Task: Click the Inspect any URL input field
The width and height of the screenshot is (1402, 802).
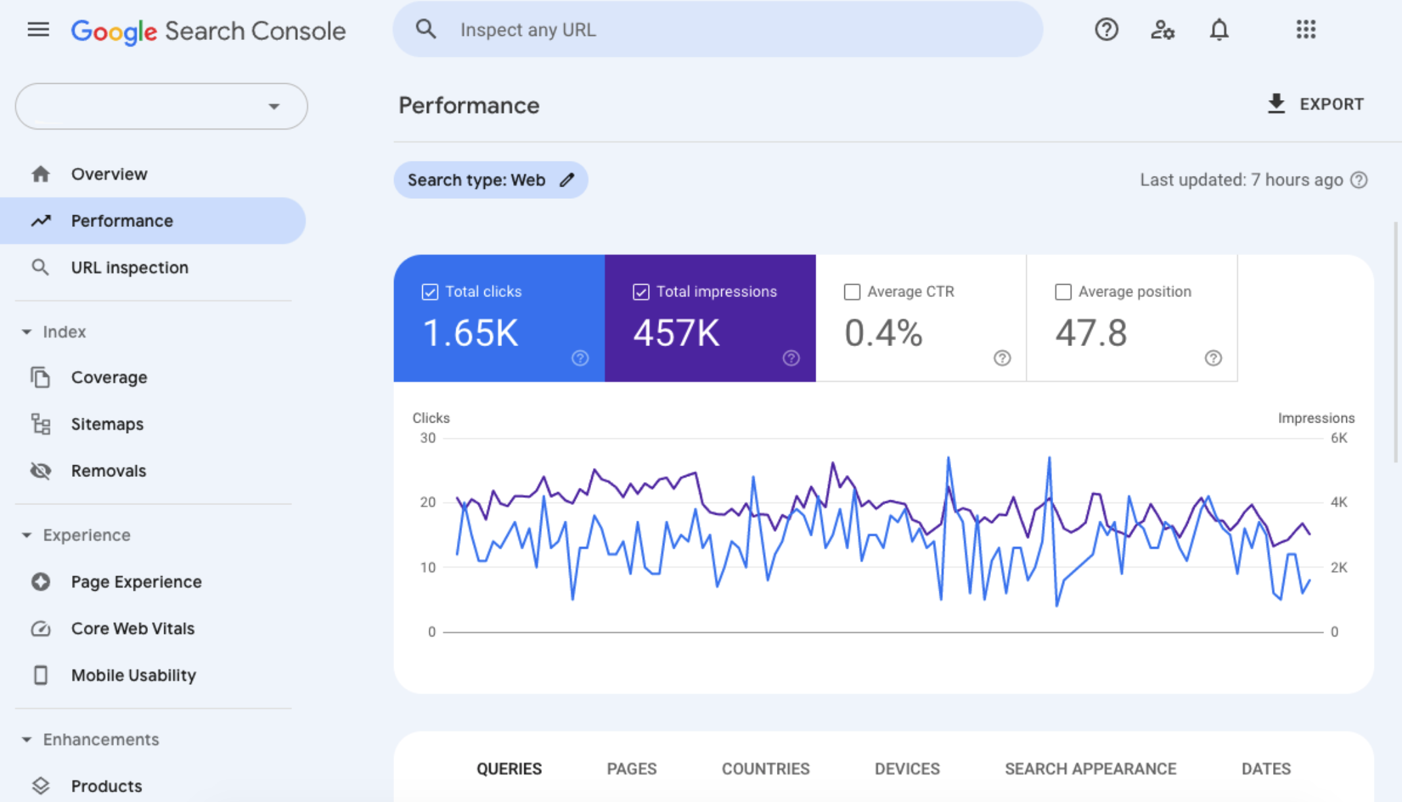Action: (655, 29)
